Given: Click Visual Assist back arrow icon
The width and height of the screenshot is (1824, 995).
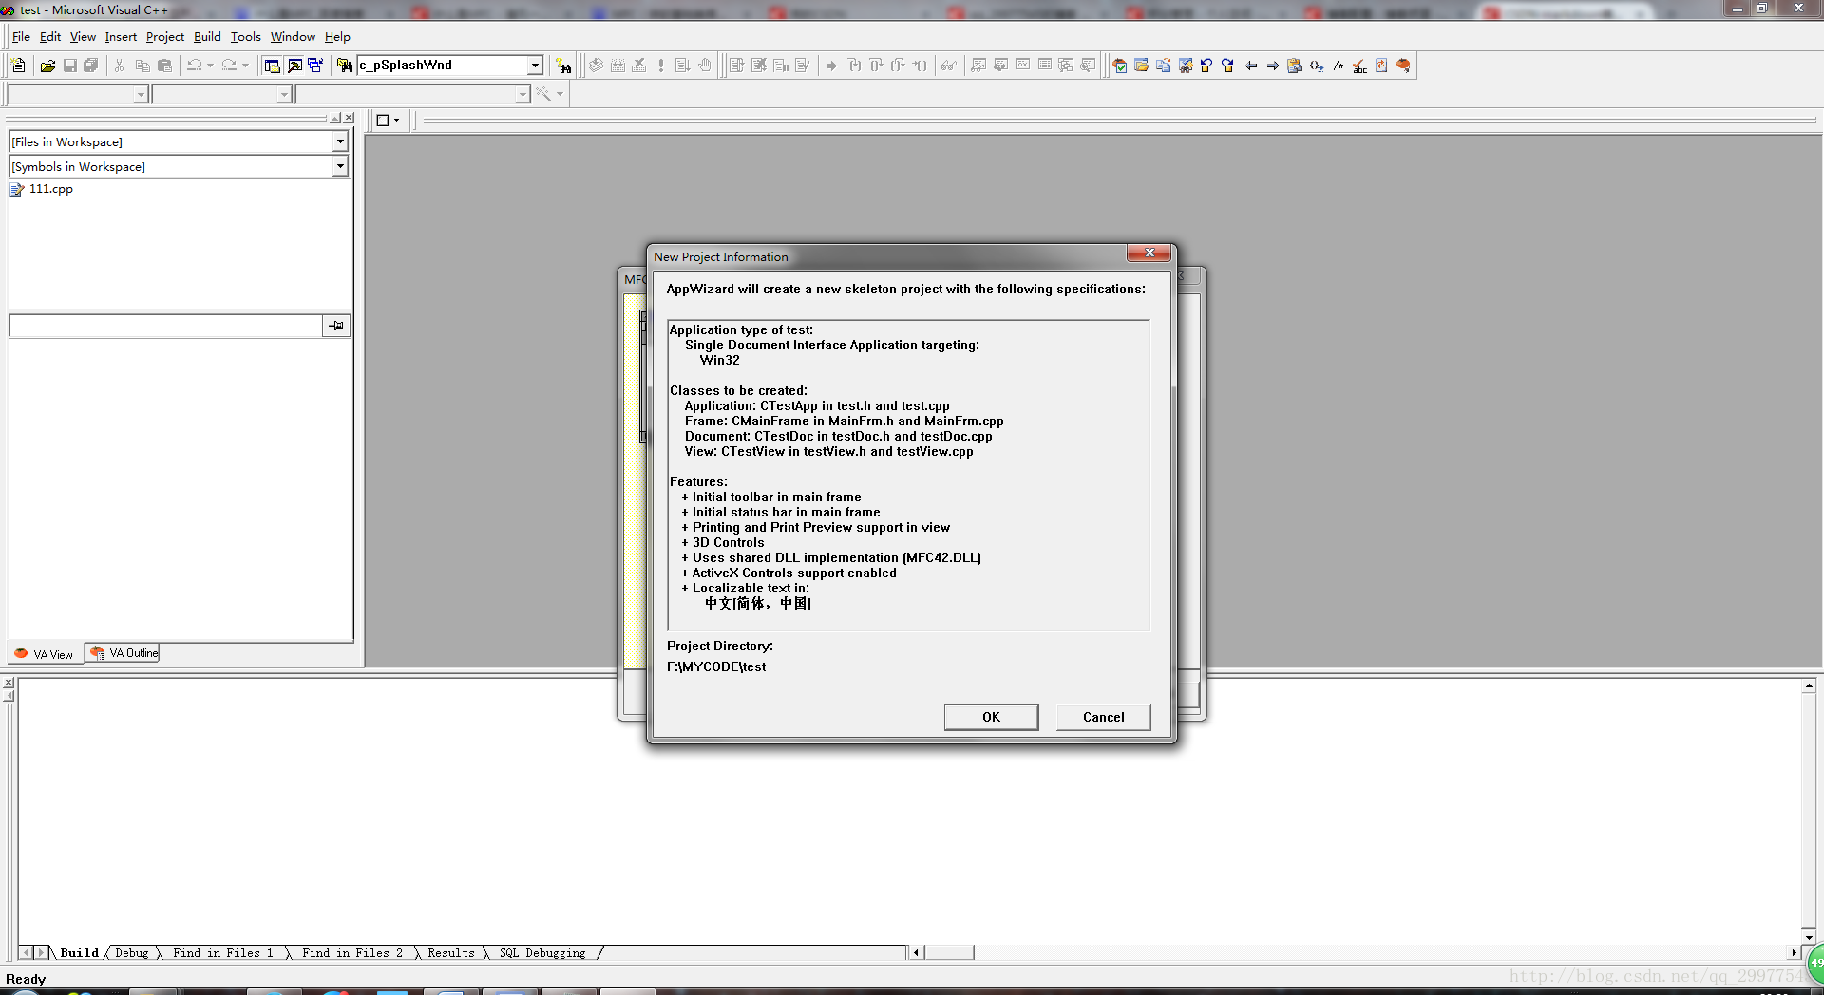Looking at the screenshot, I should coord(1251,66).
